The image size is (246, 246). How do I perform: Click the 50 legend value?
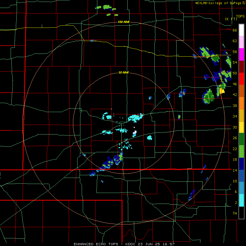click(235, 73)
